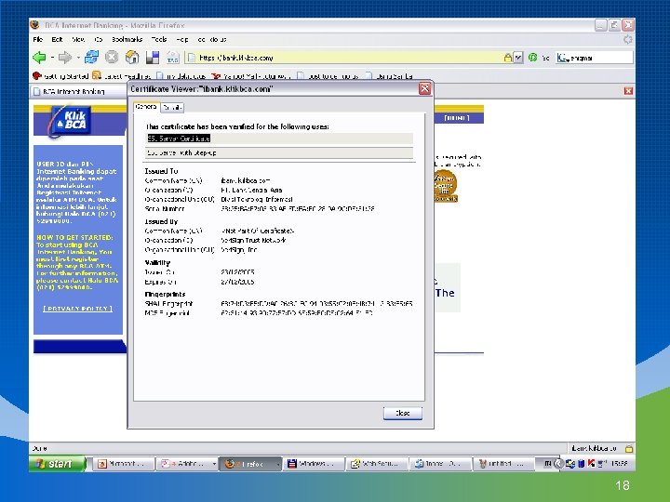Switch to the untitled taskbar button
The image size is (670, 502).
[503, 464]
